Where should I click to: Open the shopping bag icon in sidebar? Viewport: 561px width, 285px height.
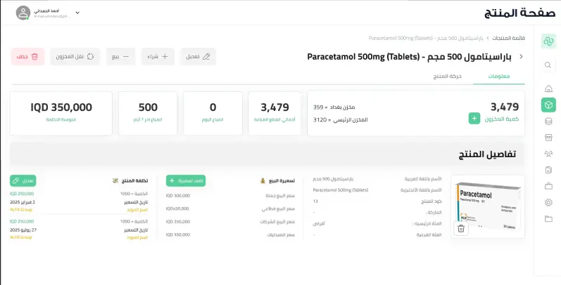[x=548, y=186]
